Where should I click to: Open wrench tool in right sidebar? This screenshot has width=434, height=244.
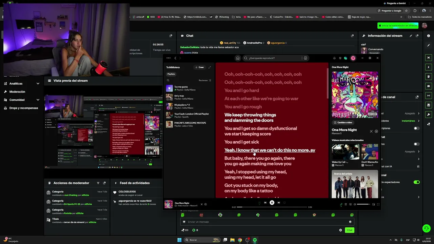pos(429,114)
